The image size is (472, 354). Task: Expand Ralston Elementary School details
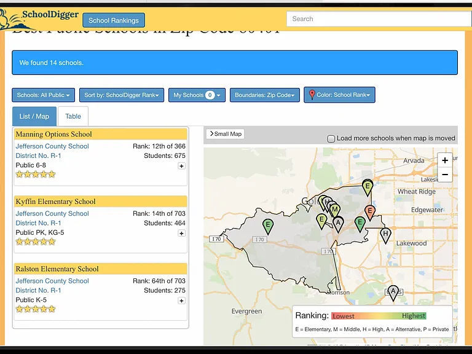click(181, 301)
